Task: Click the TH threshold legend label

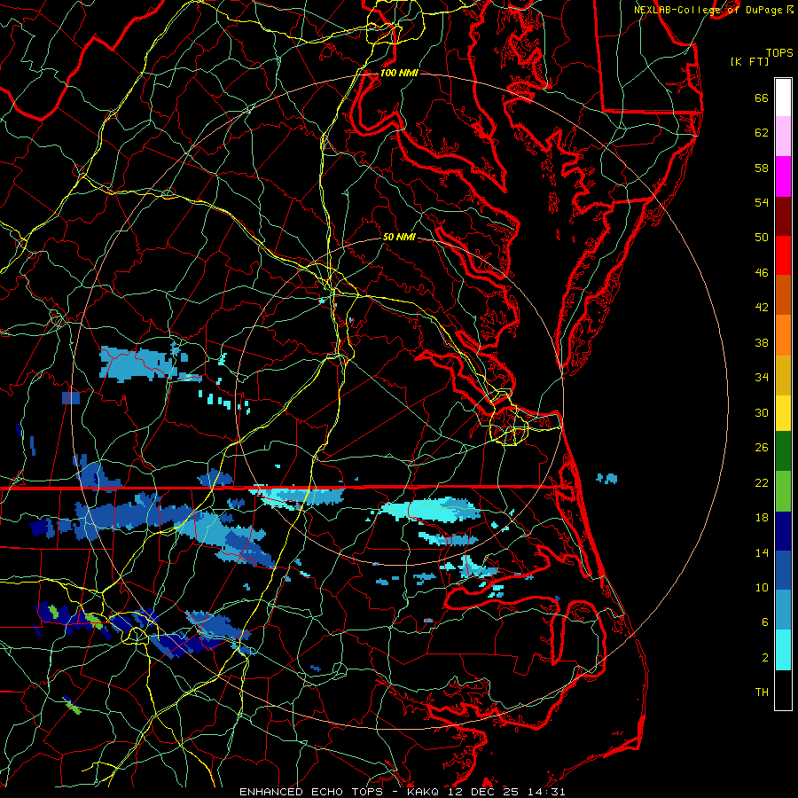Action: (762, 692)
